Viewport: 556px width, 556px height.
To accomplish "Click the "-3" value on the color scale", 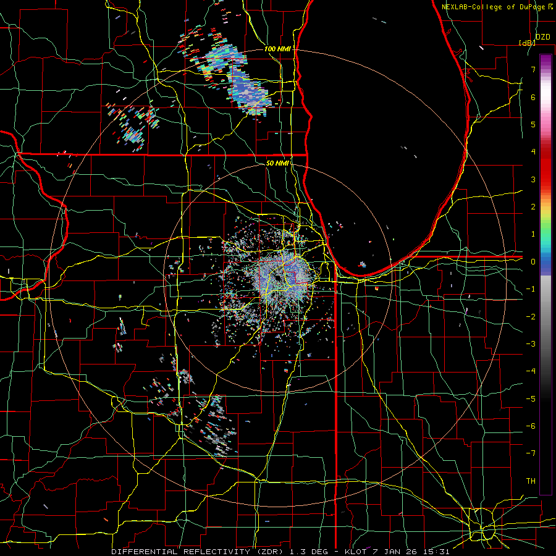I will coord(531,344).
